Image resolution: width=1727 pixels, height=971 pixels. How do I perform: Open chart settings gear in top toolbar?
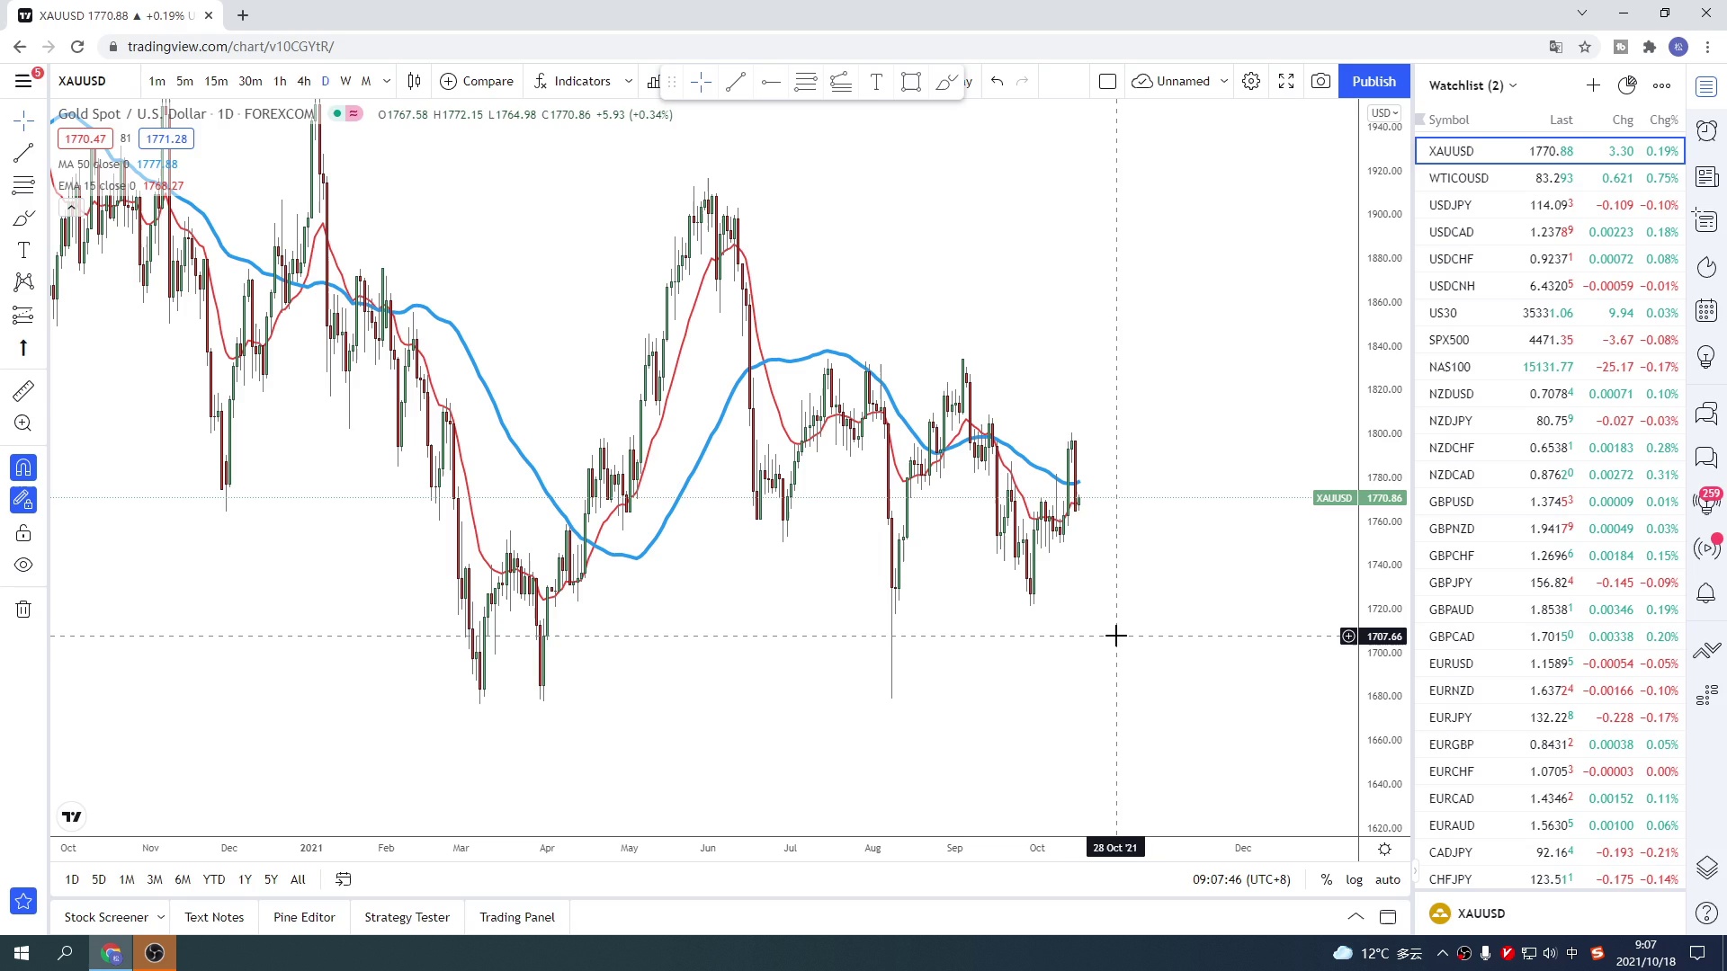click(x=1251, y=82)
